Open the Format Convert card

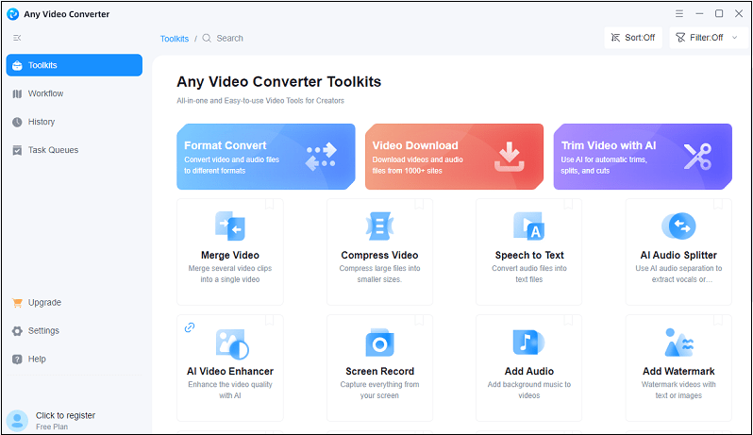[x=266, y=157]
